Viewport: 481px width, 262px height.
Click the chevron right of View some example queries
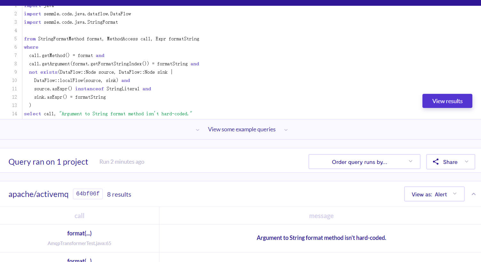click(286, 130)
